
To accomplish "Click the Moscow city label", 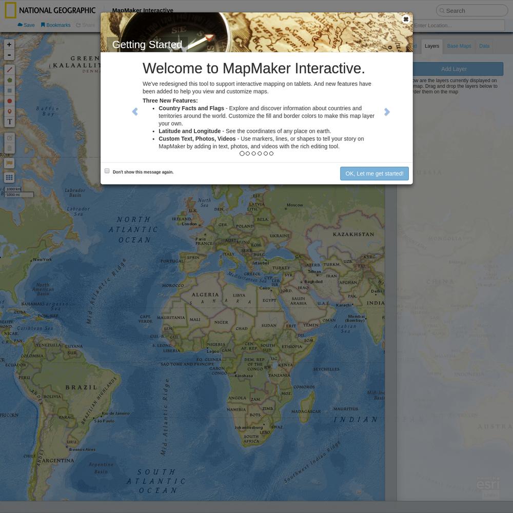I will 295,205.
